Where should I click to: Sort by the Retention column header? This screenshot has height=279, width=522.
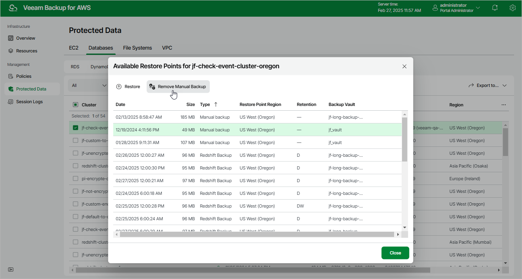306,104
